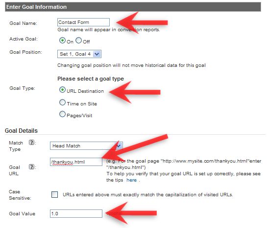
Task: Click the 'URL Destination' option label
Action: (85, 91)
